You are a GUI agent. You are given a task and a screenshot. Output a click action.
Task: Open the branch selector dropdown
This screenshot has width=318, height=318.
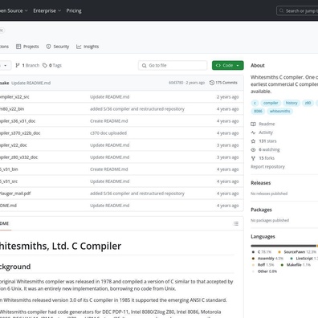coord(6,65)
